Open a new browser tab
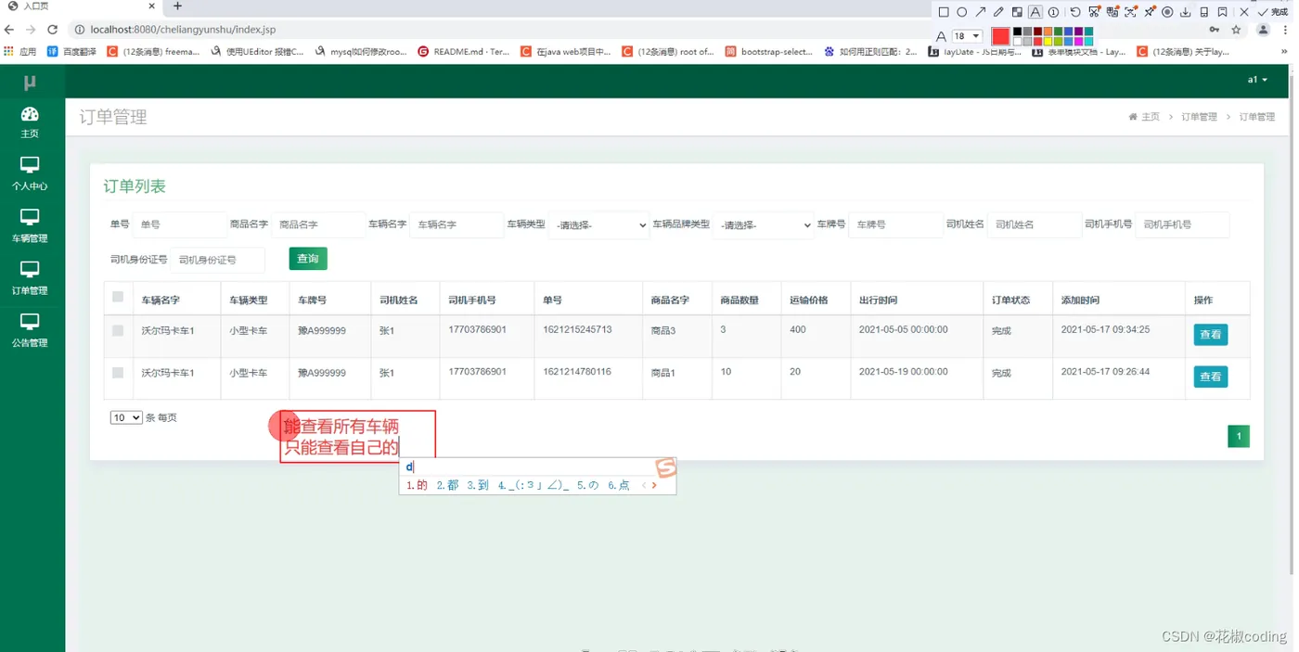The image size is (1299, 652). [x=178, y=6]
